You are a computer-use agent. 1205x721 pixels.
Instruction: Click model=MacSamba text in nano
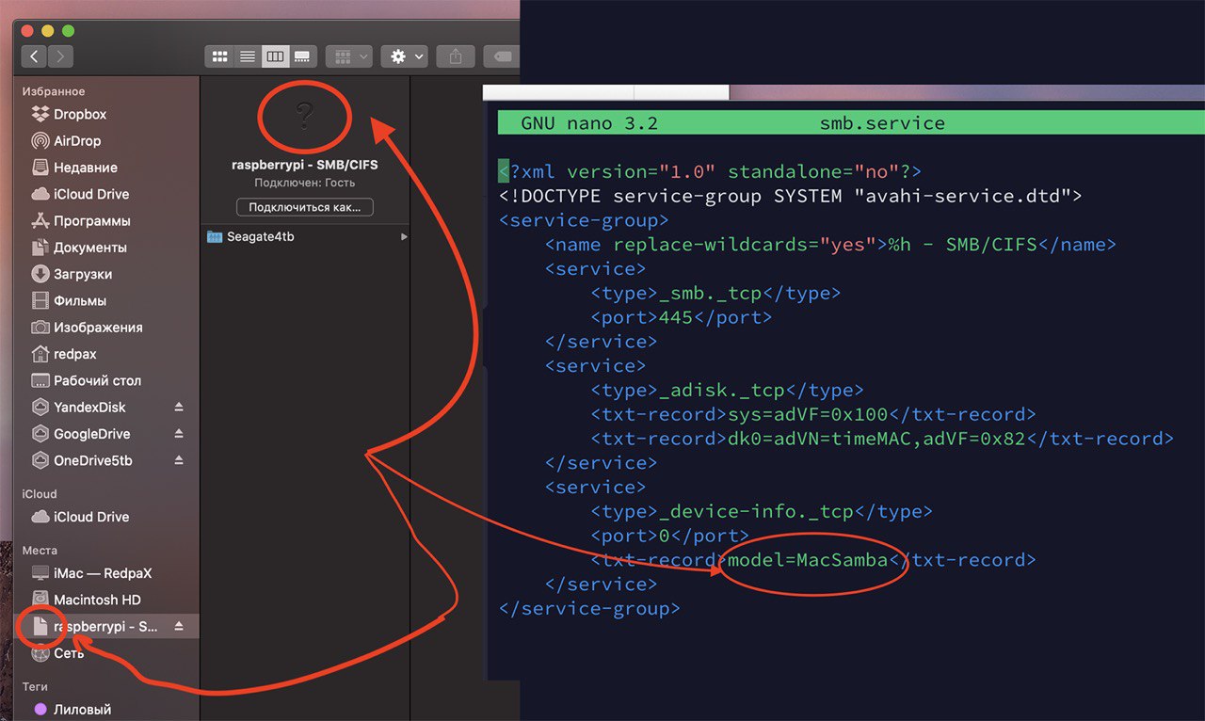pos(808,560)
